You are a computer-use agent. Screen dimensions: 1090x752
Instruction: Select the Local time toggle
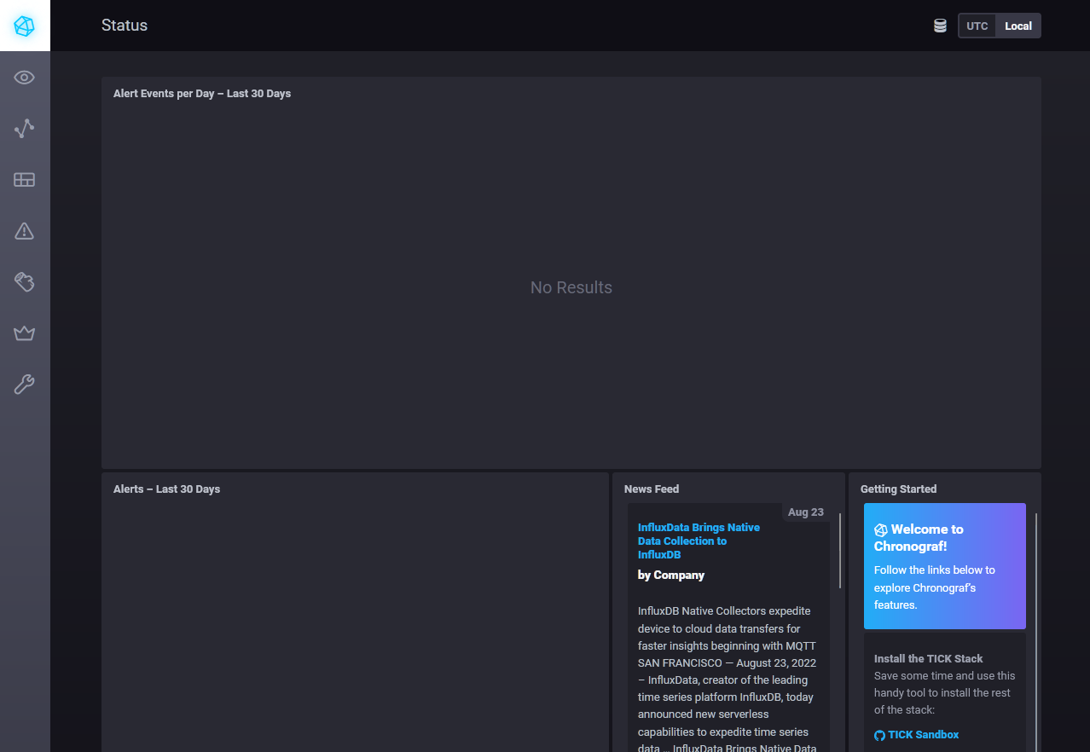1018,26
